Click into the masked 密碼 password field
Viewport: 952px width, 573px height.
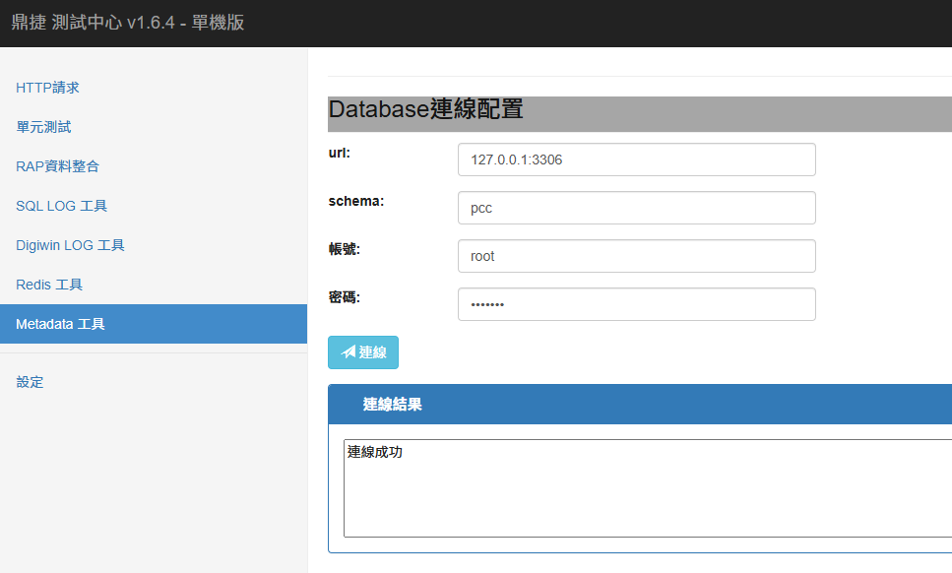636,304
